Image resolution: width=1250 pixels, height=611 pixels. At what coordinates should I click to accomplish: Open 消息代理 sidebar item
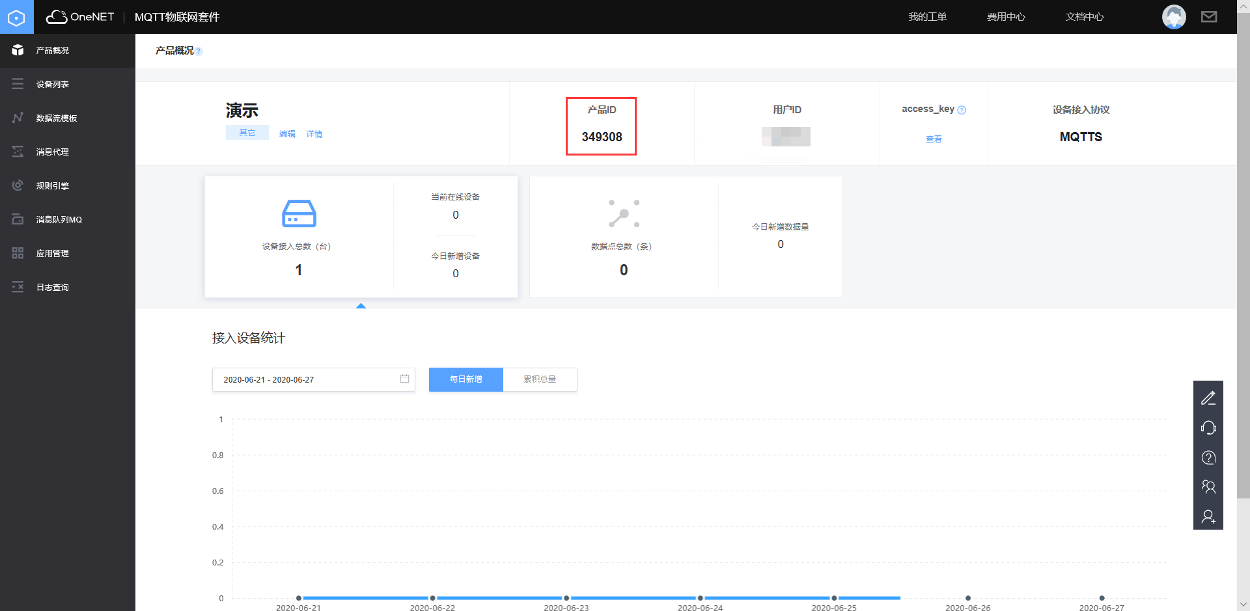(x=68, y=152)
